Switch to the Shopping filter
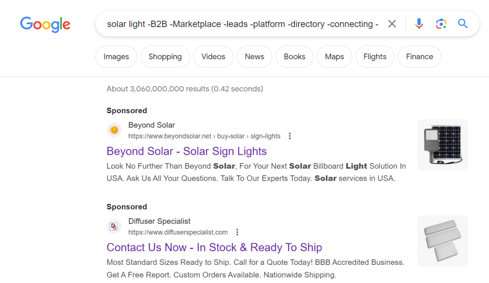 (165, 57)
